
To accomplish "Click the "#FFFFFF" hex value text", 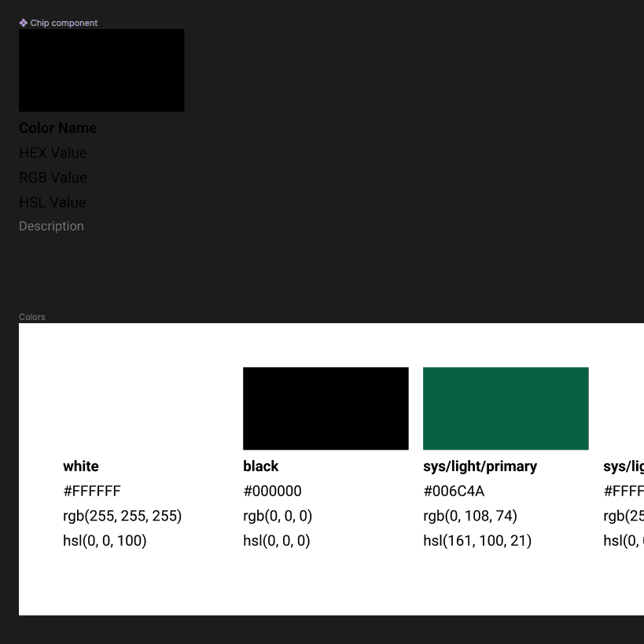I will [92, 491].
